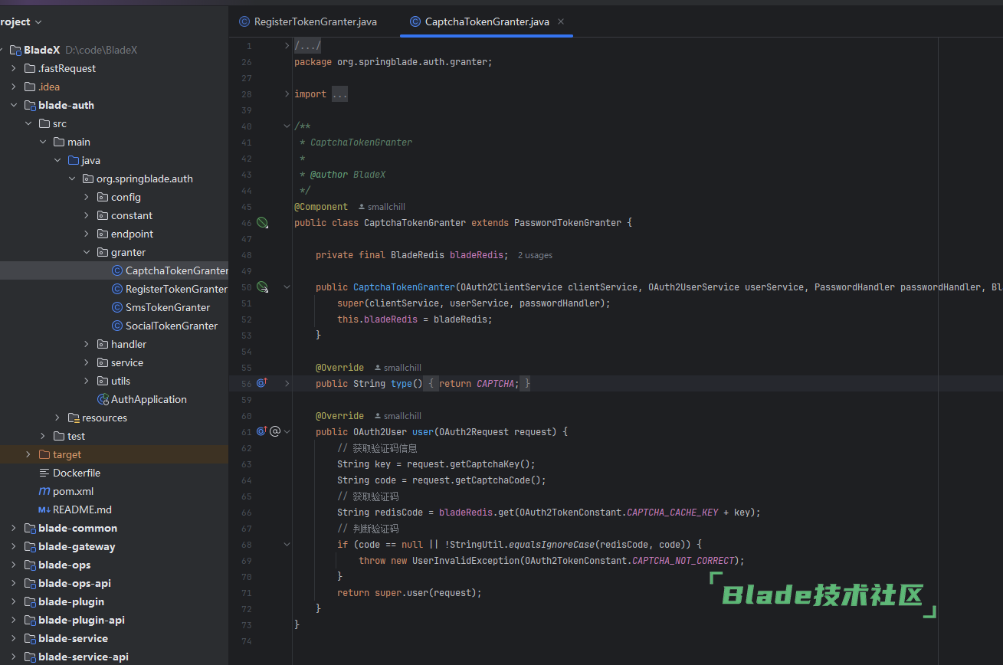Image resolution: width=1003 pixels, height=665 pixels.
Task: Click the Dockerfile file icon
Action: click(x=44, y=473)
